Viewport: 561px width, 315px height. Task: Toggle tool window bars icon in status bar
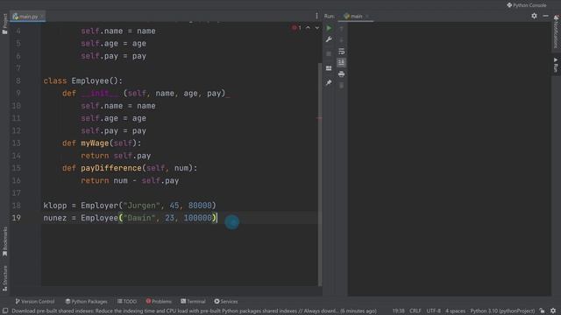(x=5, y=311)
